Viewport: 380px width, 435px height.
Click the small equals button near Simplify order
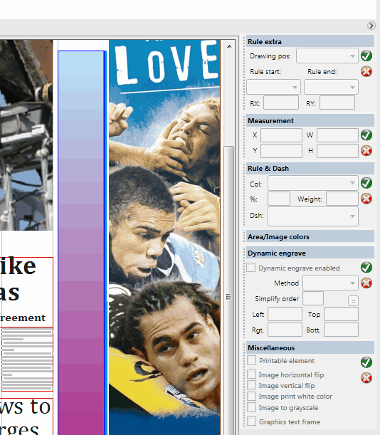tap(353, 300)
